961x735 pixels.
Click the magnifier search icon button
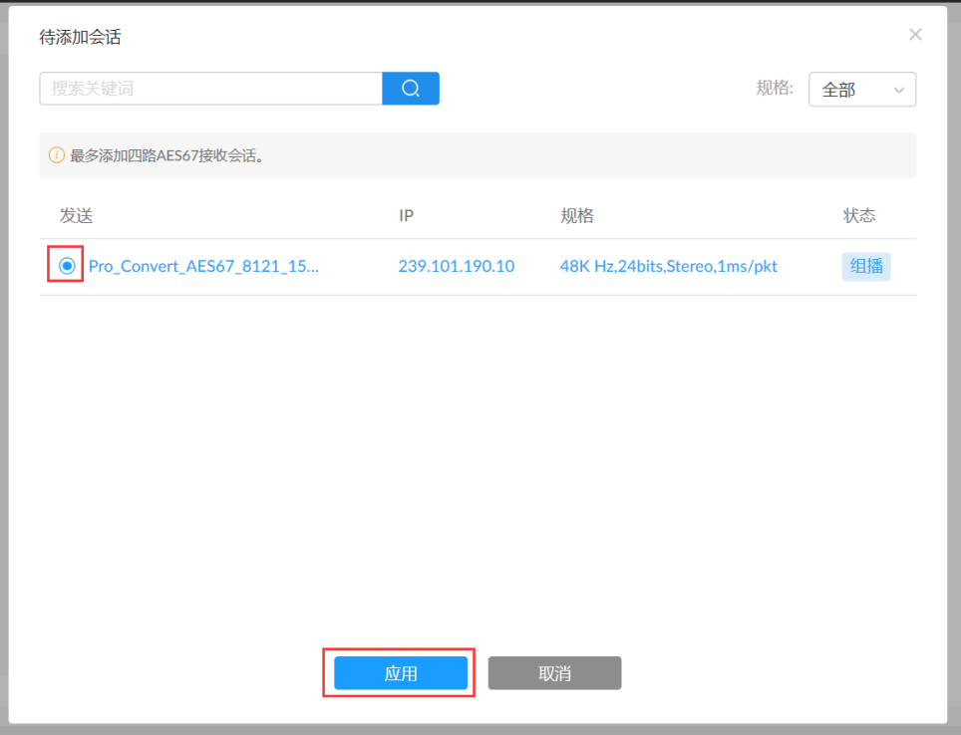point(411,89)
